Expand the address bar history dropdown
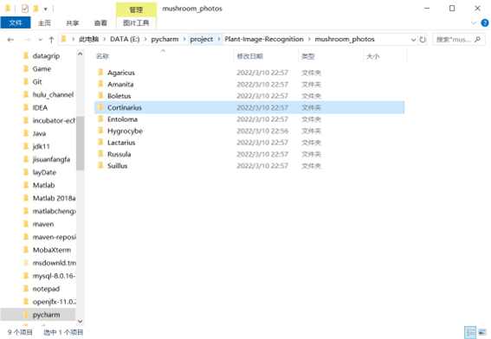The height and width of the screenshot is (339, 491). click(413, 40)
